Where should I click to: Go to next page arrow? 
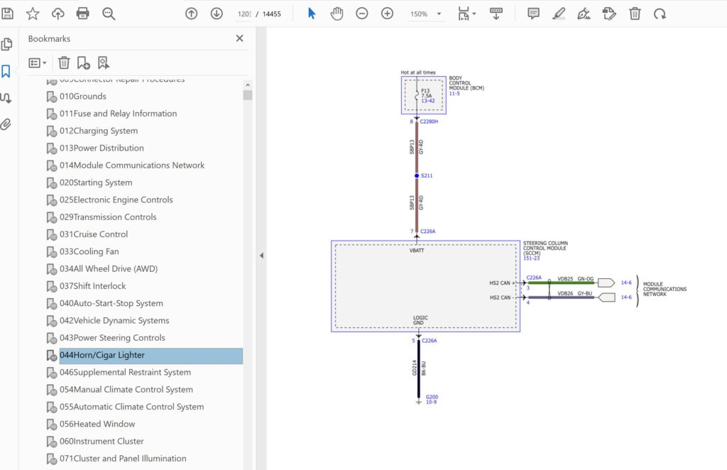coord(217,13)
